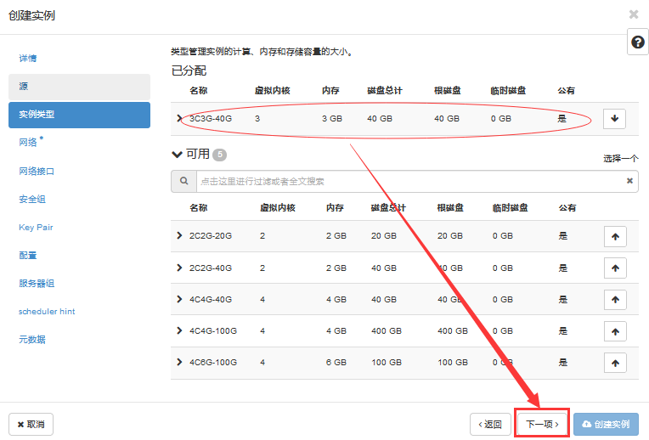Close the 创建实例 dialog with the X
649x440 pixels.
pyautogui.click(x=634, y=14)
